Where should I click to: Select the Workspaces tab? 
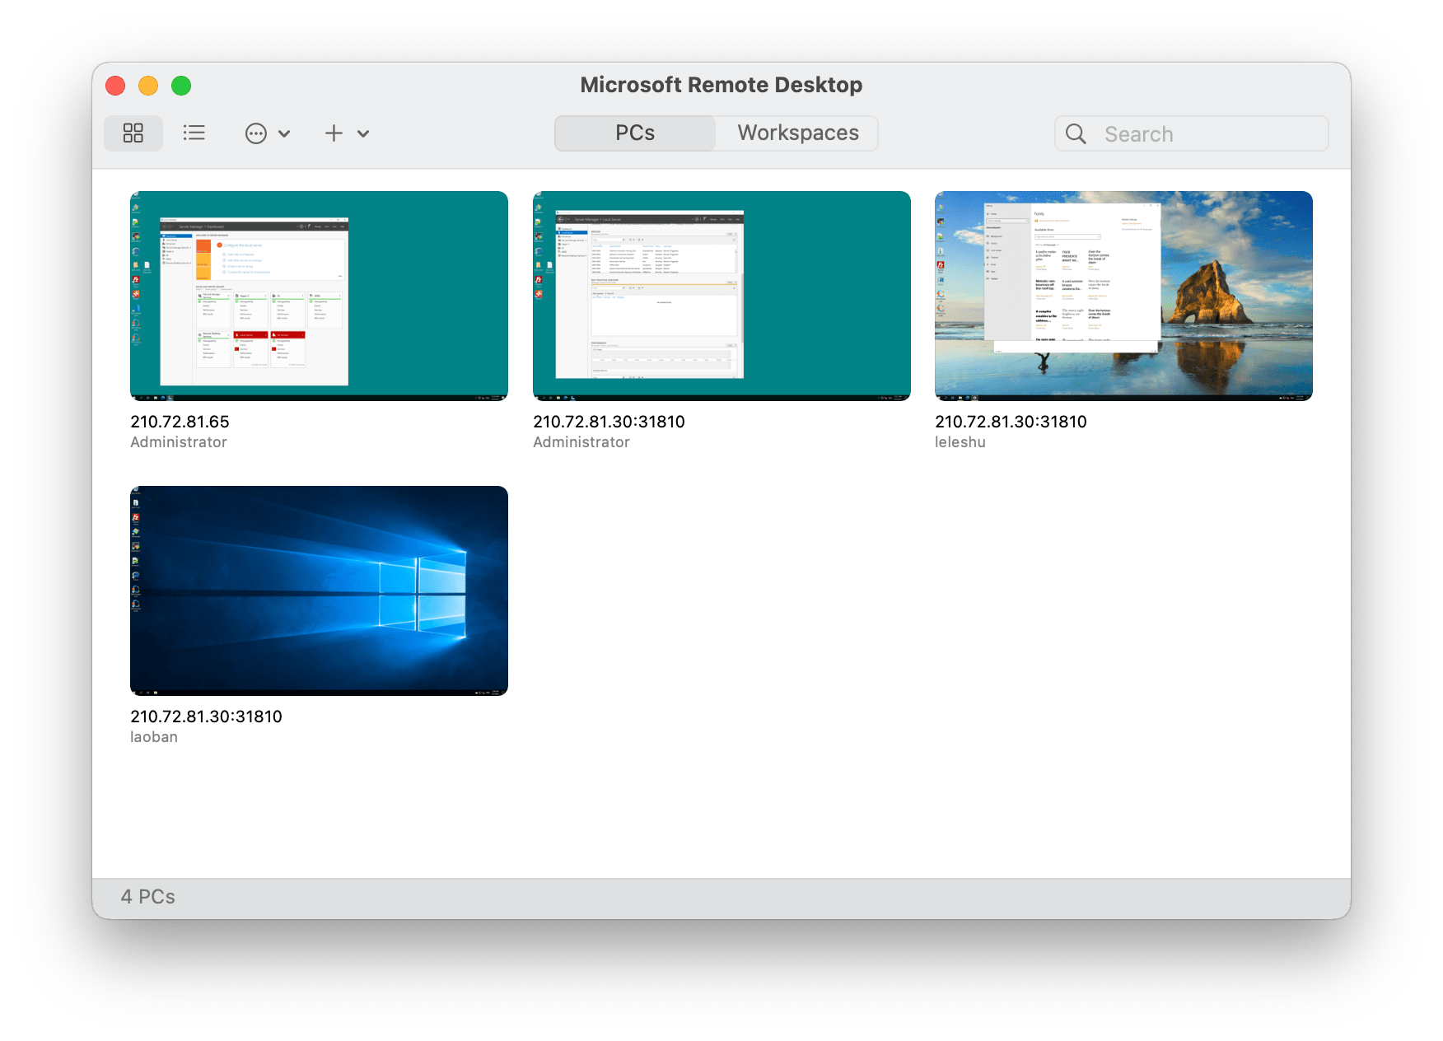tap(798, 133)
